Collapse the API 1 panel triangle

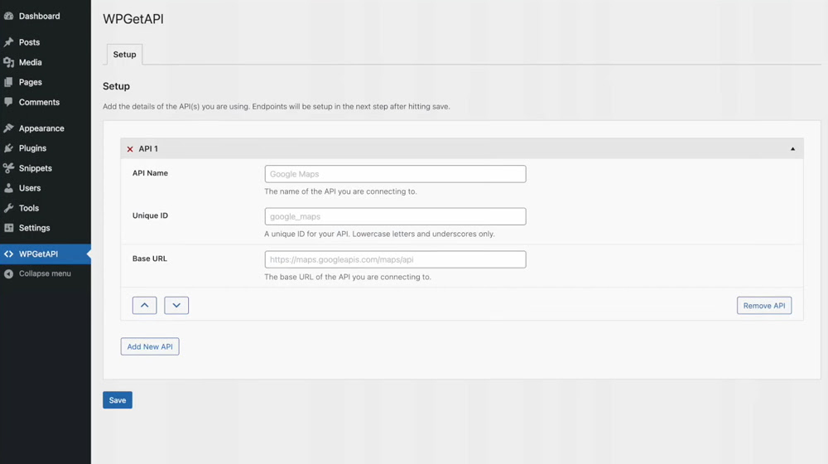click(792, 149)
